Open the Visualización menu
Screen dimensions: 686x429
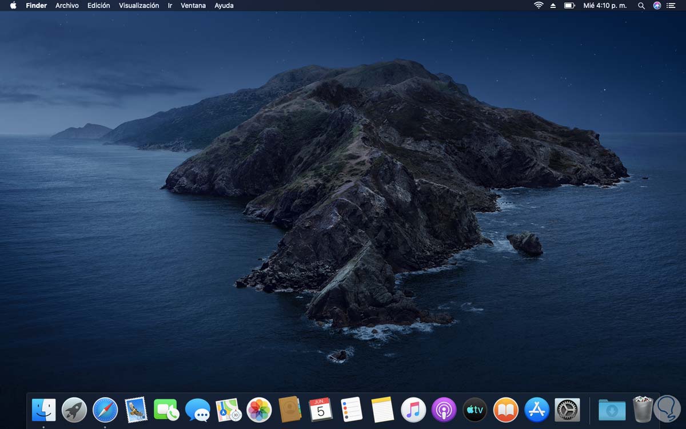(139, 6)
